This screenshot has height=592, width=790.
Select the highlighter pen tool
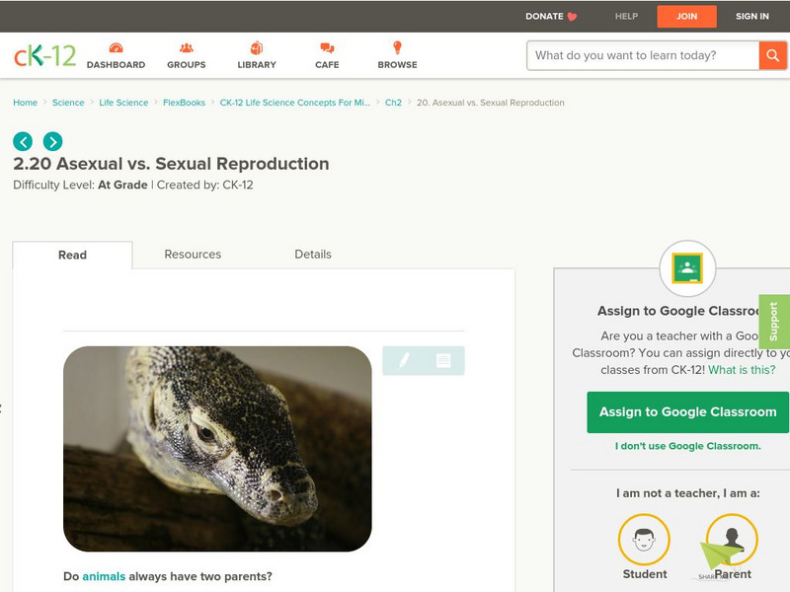(404, 361)
